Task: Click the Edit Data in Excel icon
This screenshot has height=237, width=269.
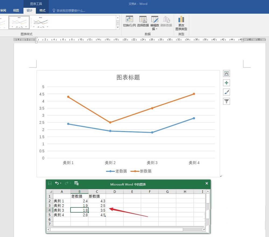Action: 76,183
